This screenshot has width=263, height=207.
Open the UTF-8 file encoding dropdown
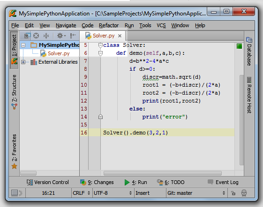tap(113, 193)
